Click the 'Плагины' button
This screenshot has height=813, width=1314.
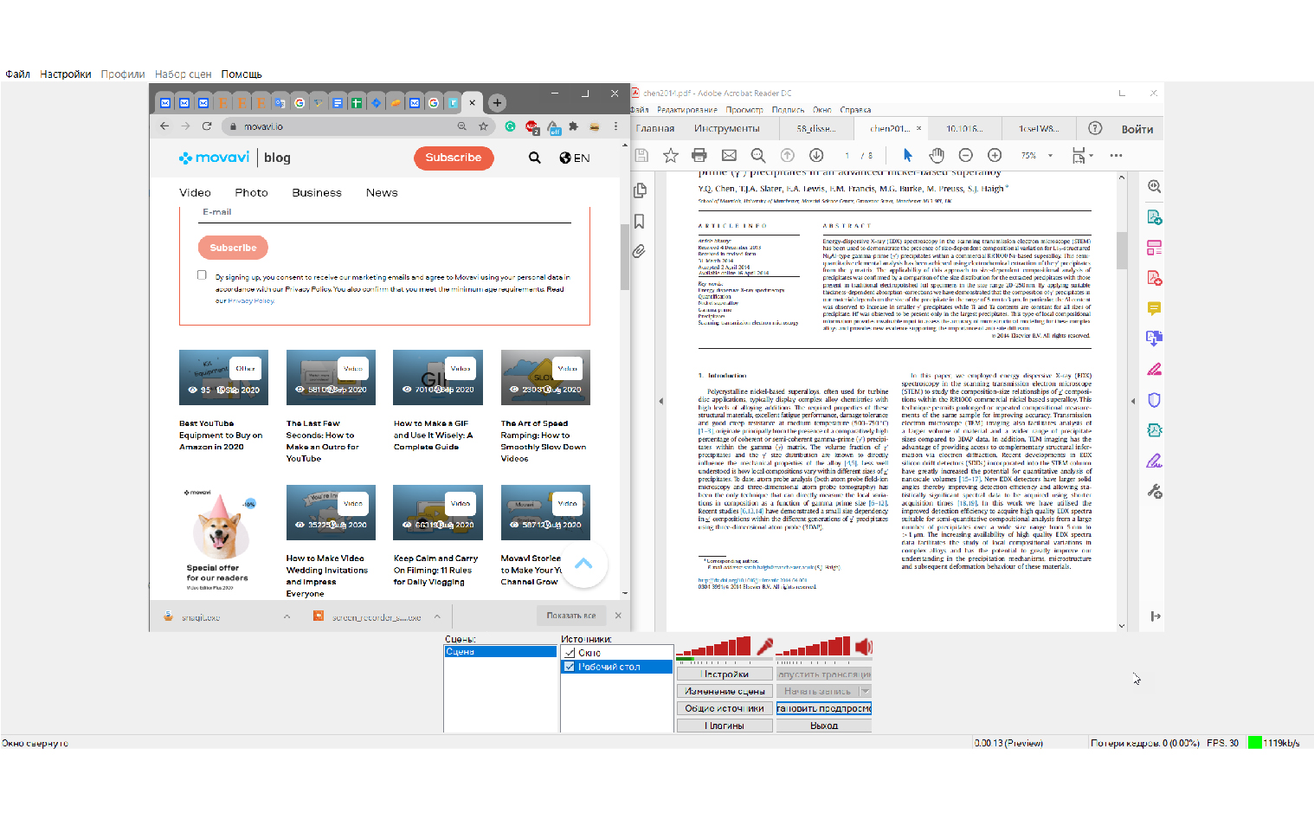coord(725,726)
